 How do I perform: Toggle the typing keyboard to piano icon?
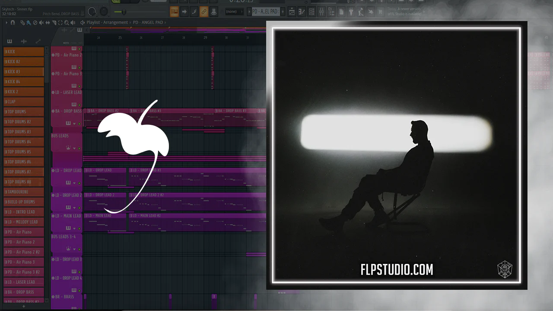174,12
